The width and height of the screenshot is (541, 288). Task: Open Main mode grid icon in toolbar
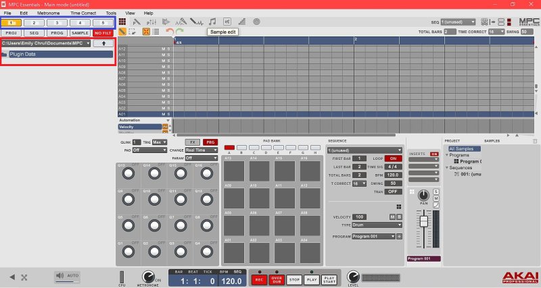124,22
